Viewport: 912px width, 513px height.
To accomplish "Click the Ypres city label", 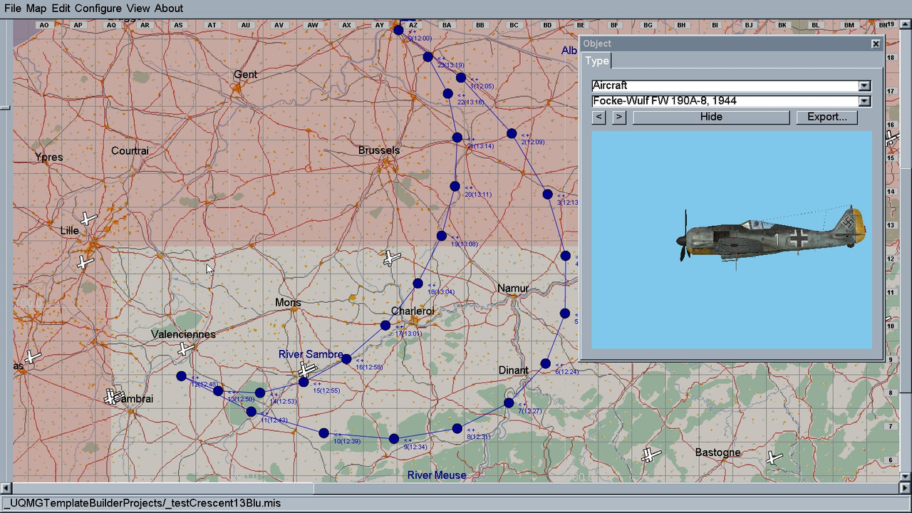I will pyautogui.click(x=49, y=157).
